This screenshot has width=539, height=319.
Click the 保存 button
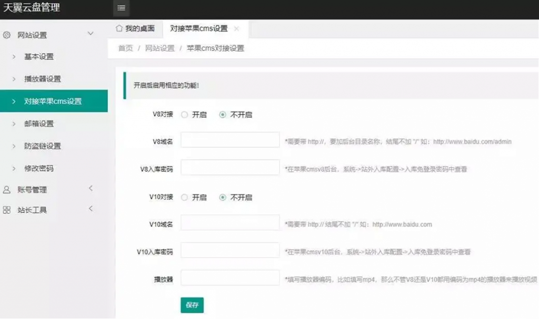tap(192, 305)
